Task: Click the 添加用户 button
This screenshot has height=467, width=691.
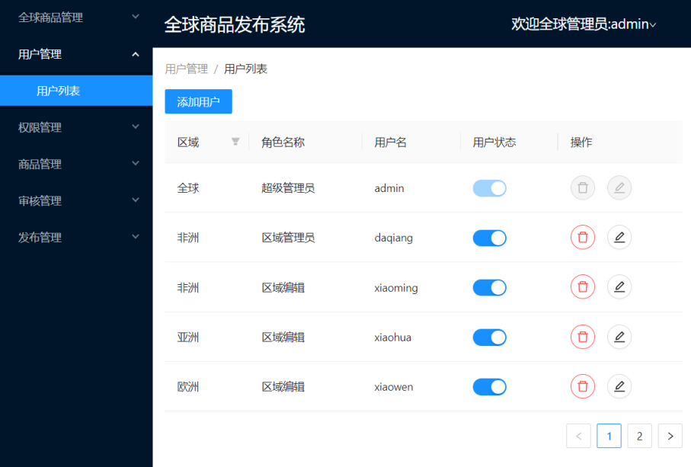Action: coord(198,101)
